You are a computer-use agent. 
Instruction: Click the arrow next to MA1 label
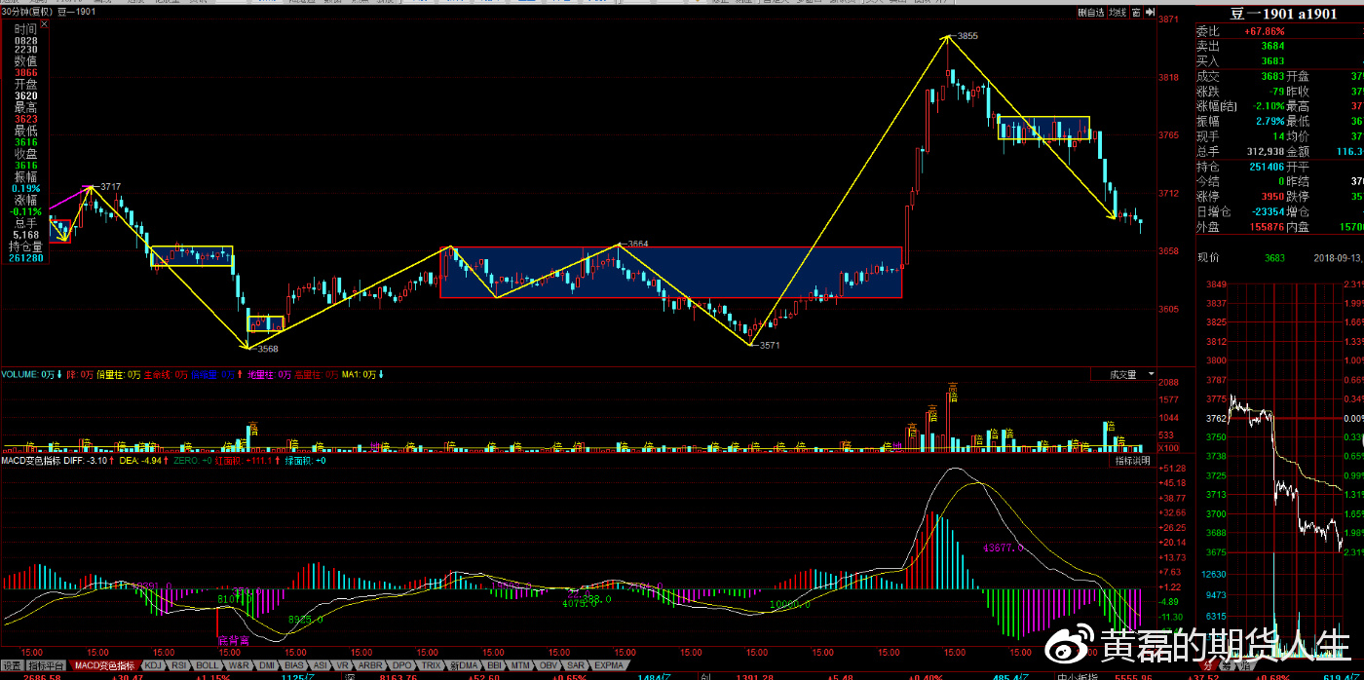pos(382,374)
